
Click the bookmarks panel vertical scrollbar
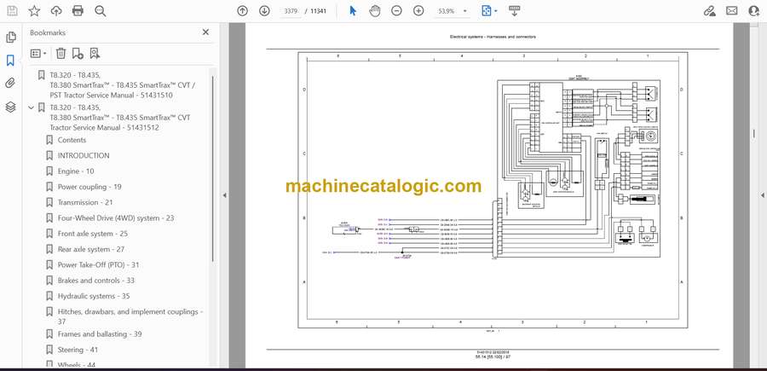[x=213, y=169]
